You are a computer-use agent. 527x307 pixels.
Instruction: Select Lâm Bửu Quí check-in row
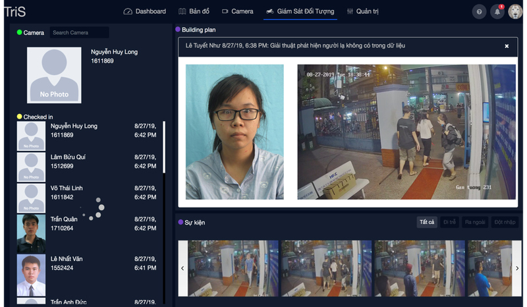pos(87,167)
